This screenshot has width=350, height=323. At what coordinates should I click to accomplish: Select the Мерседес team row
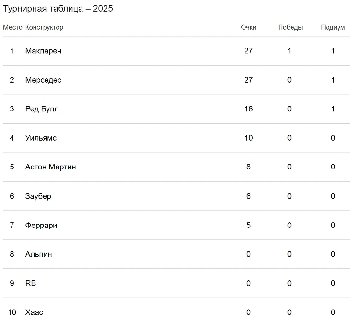[x=43, y=80]
